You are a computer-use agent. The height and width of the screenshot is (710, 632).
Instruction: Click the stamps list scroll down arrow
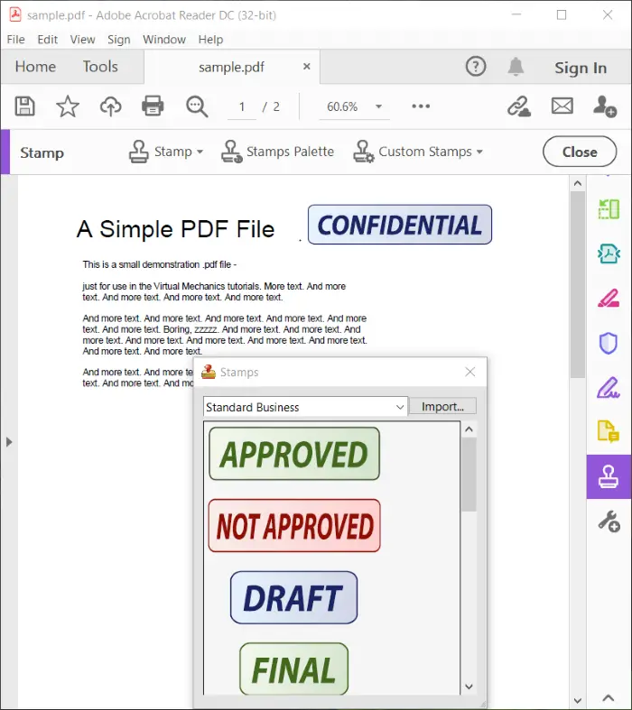(469, 687)
